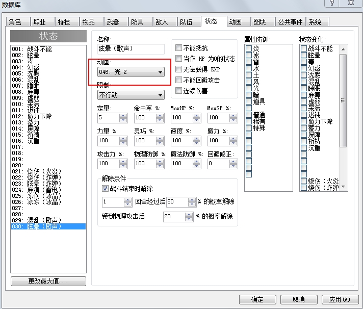Select state 001: 战斗不能
363x309 pixels.
tap(48, 49)
